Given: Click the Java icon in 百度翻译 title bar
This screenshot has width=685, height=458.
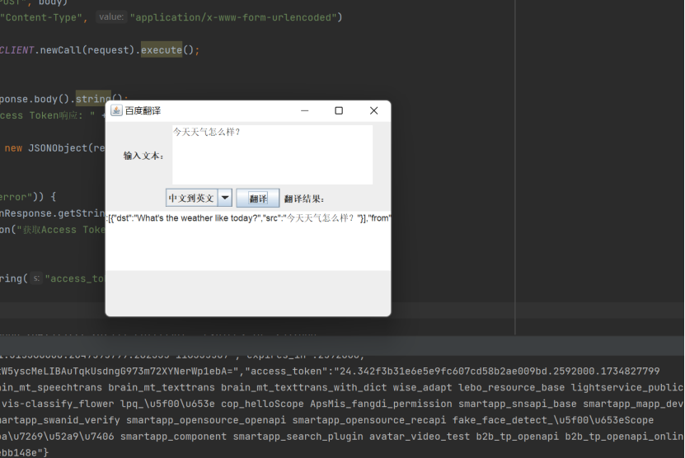Looking at the screenshot, I should [x=116, y=110].
